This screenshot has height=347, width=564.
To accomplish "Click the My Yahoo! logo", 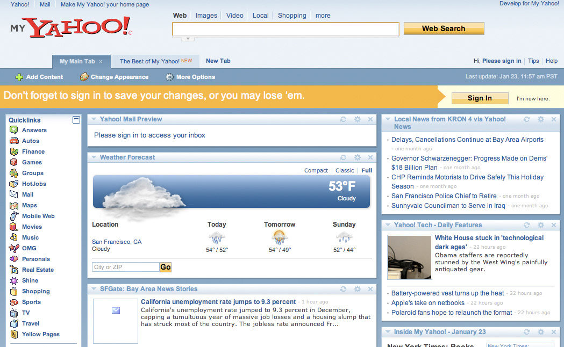I will point(71,27).
